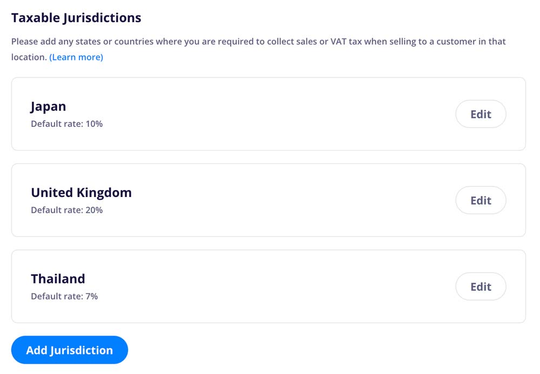This screenshot has height=374, width=540.
Task: Click the '10%' value under Japan
Action: point(94,124)
